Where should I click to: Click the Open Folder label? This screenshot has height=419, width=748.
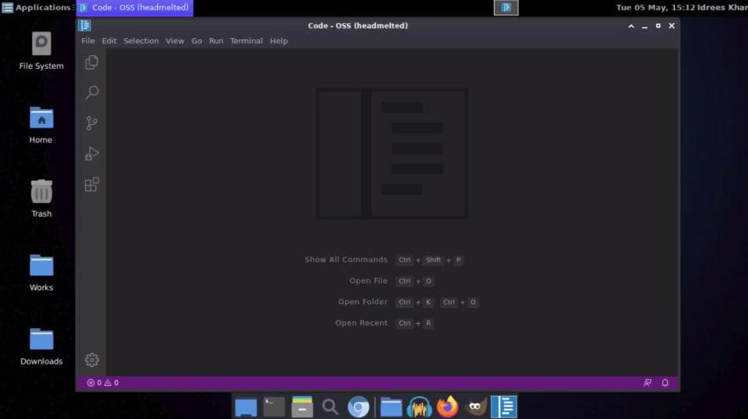coord(363,302)
